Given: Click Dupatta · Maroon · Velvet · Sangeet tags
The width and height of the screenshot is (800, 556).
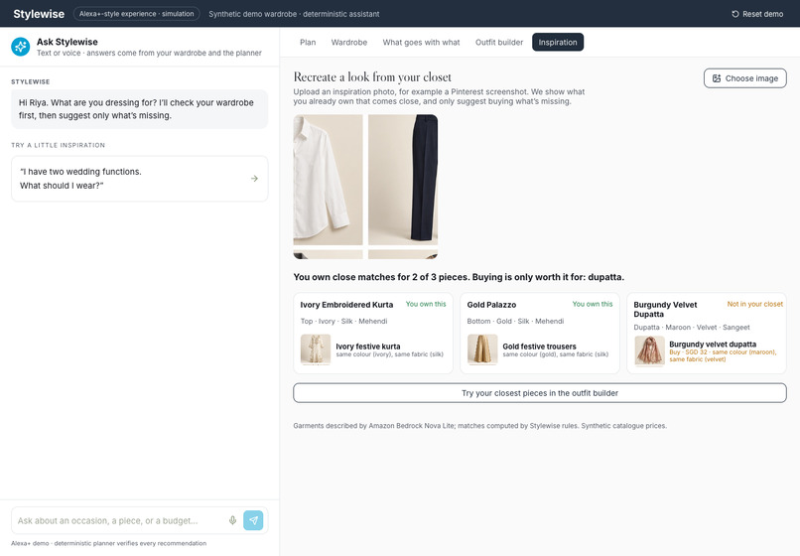Looking at the screenshot, I should coord(692,328).
